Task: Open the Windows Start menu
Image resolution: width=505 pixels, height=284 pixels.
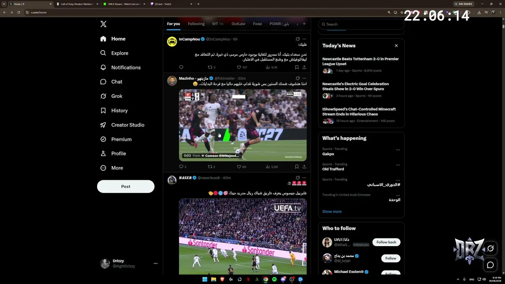Action: (205, 279)
